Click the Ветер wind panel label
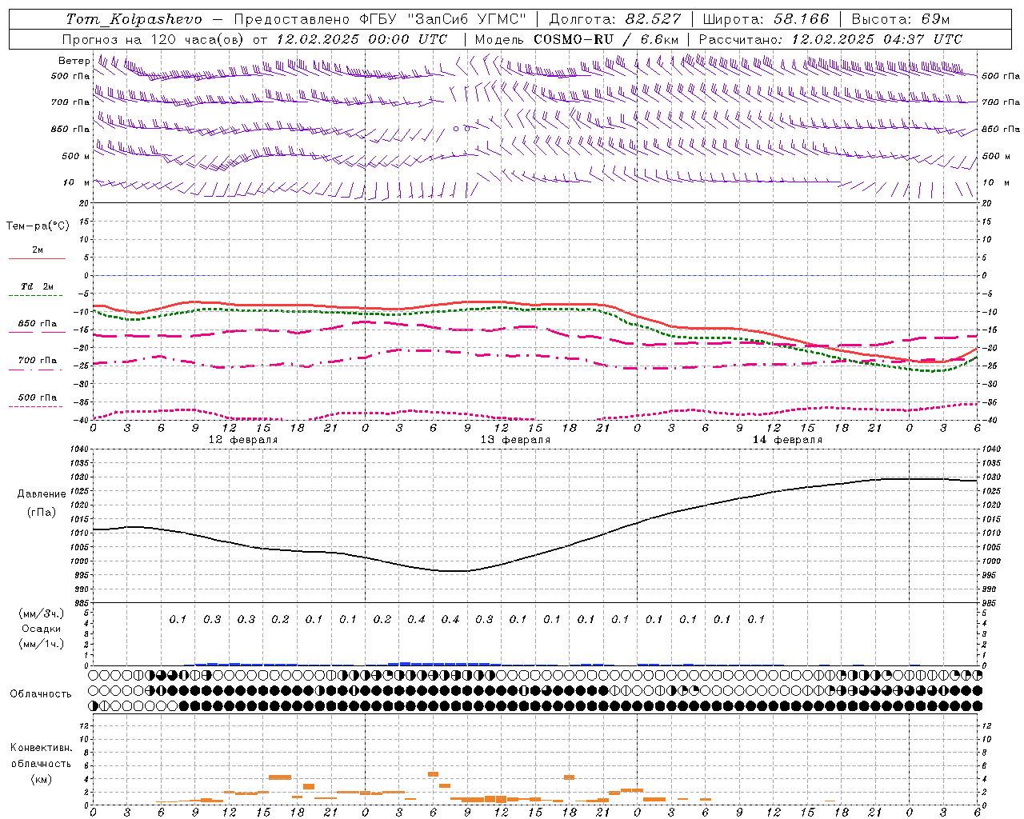 (x=74, y=61)
